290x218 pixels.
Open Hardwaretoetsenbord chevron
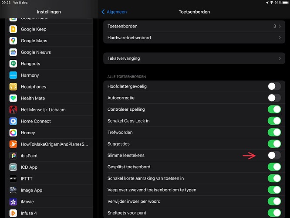[x=280, y=37]
